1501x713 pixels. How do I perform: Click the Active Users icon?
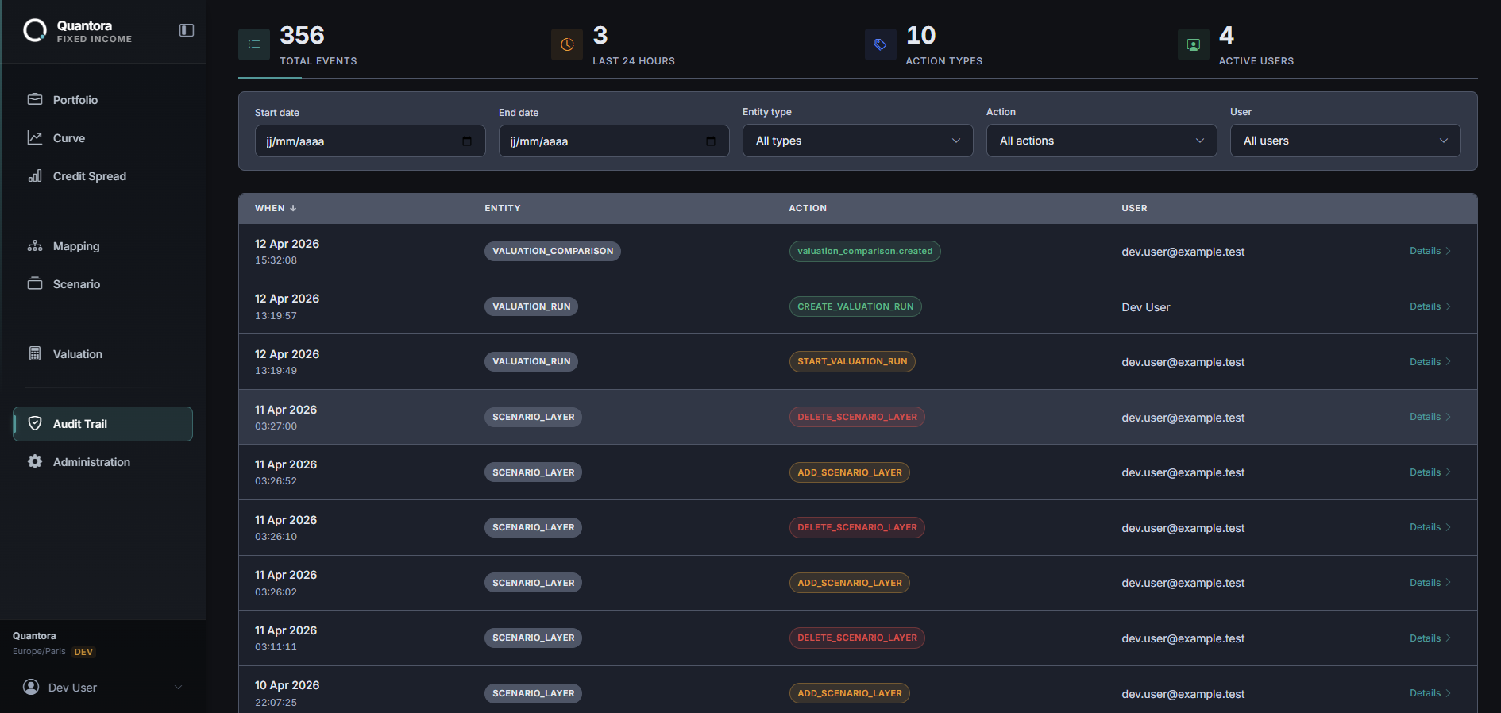click(1193, 44)
